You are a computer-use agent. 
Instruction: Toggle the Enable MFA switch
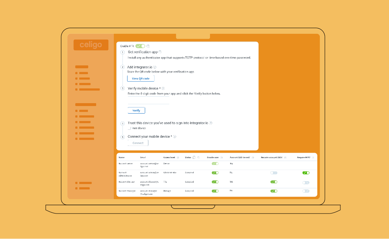point(140,46)
